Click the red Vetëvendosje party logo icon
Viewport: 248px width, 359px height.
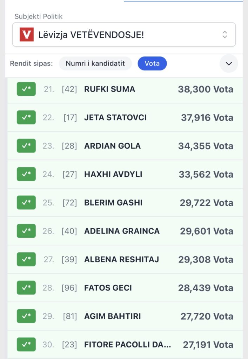pos(27,34)
